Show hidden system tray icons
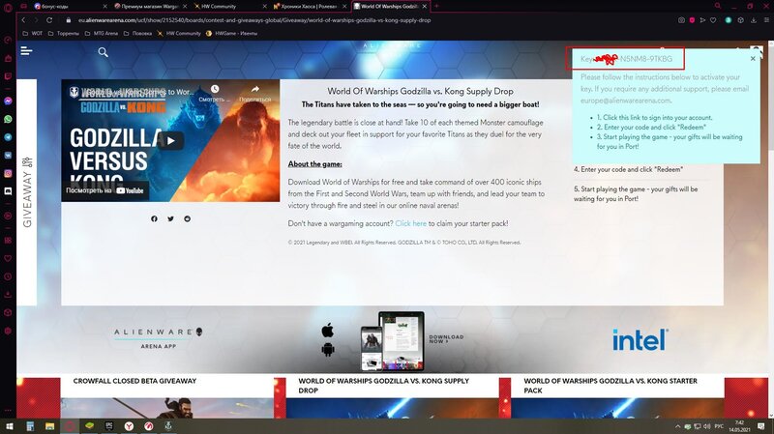Screen dimensions: 774x434 677,426
